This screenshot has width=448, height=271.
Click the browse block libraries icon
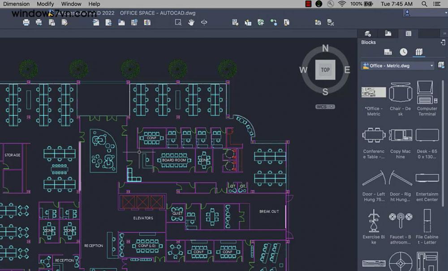tap(441, 65)
